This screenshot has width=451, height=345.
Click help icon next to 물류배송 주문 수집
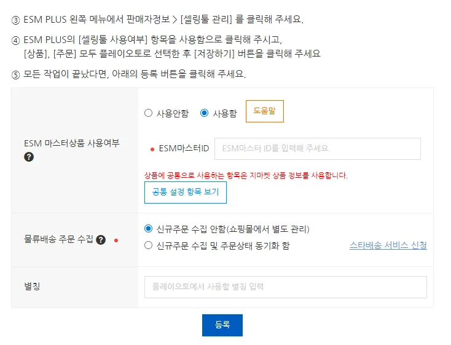[x=101, y=240]
